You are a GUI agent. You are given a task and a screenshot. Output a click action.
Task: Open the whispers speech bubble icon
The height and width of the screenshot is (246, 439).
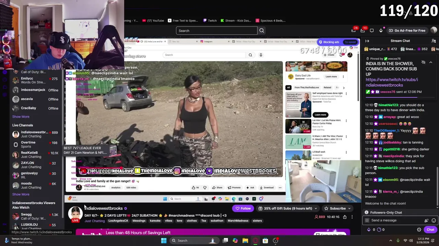(372, 30)
